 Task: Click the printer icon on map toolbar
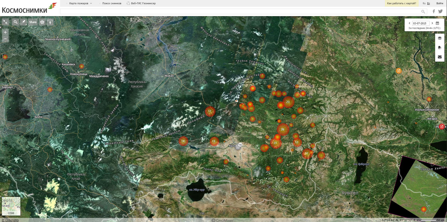click(x=42, y=22)
